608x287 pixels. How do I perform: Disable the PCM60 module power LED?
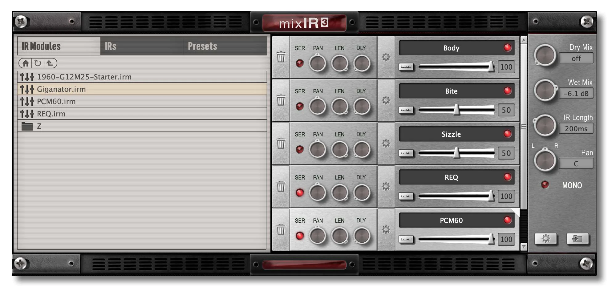click(508, 220)
